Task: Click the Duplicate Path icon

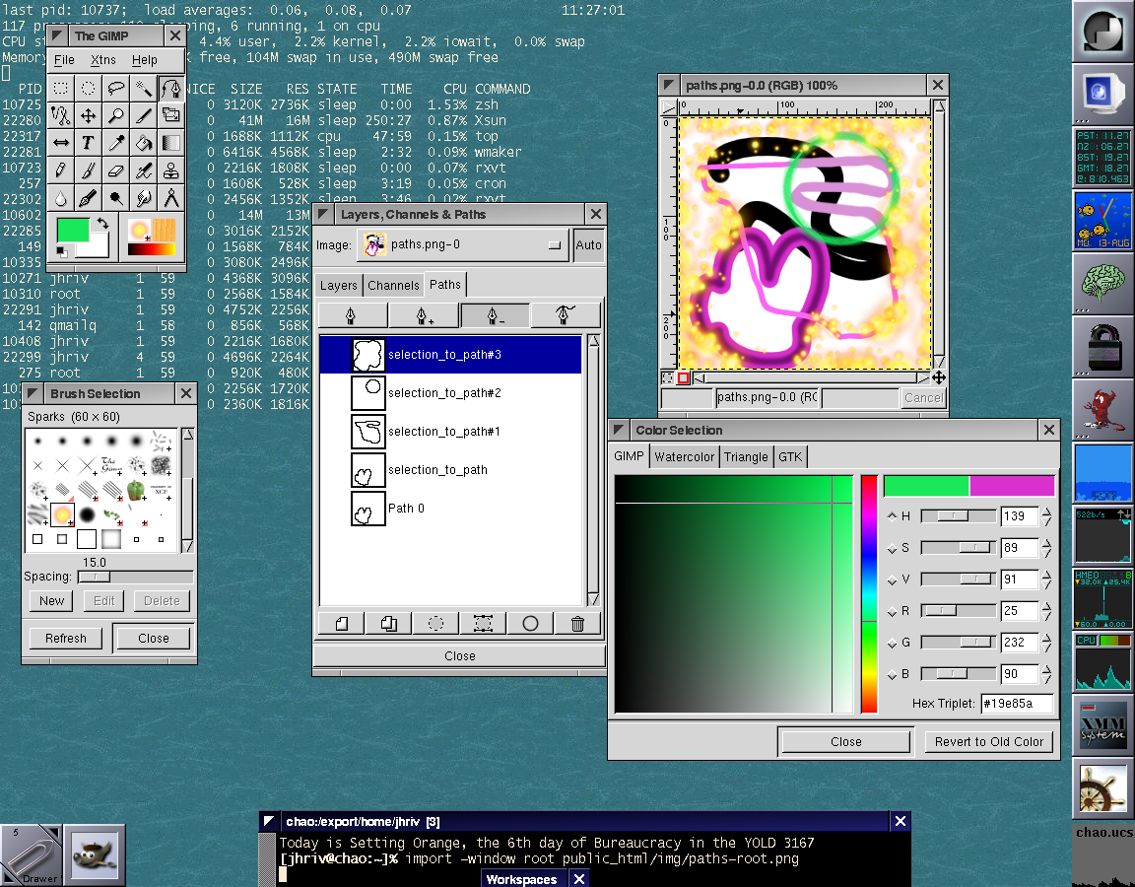Action: (x=389, y=624)
